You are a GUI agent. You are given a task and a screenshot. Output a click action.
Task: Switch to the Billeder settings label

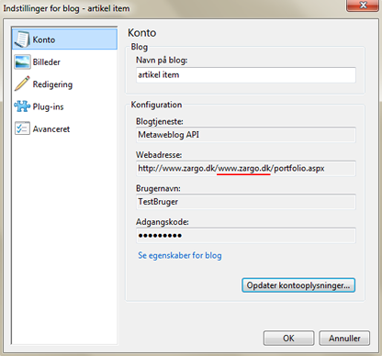click(47, 62)
